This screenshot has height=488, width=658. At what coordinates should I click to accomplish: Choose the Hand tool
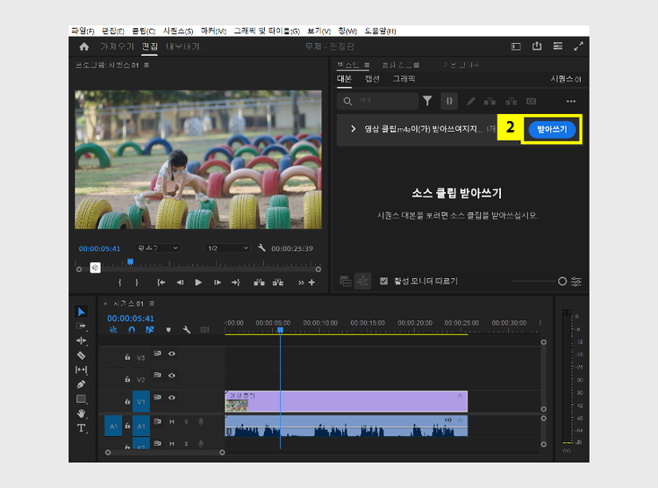(x=82, y=413)
